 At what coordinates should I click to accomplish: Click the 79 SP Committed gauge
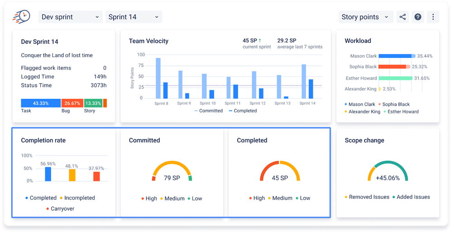[172, 174]
